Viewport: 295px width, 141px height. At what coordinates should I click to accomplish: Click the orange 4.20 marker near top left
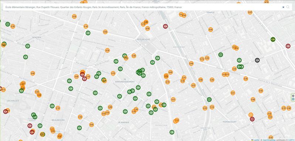pyautogui.click(x=74, y=17)
